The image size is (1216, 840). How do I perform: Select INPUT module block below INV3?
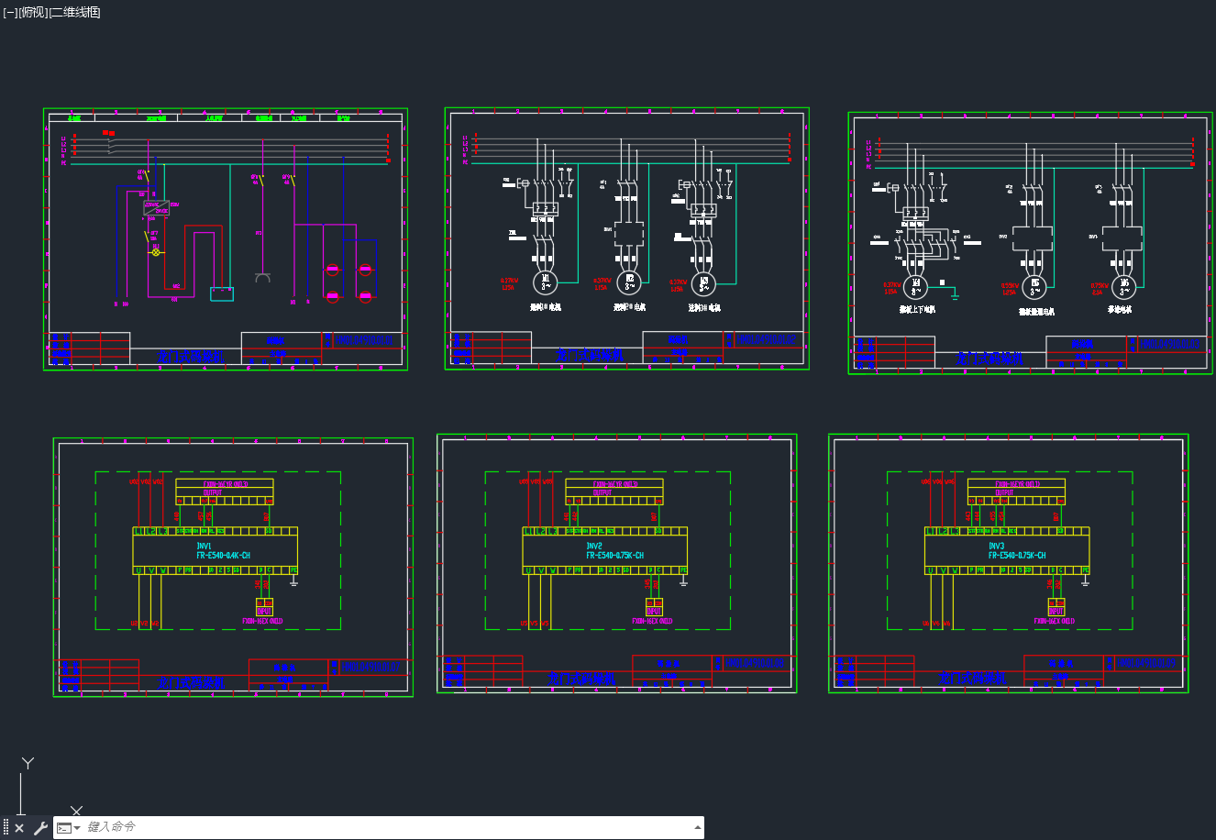pyautogui.click(x=1056, y=607)
